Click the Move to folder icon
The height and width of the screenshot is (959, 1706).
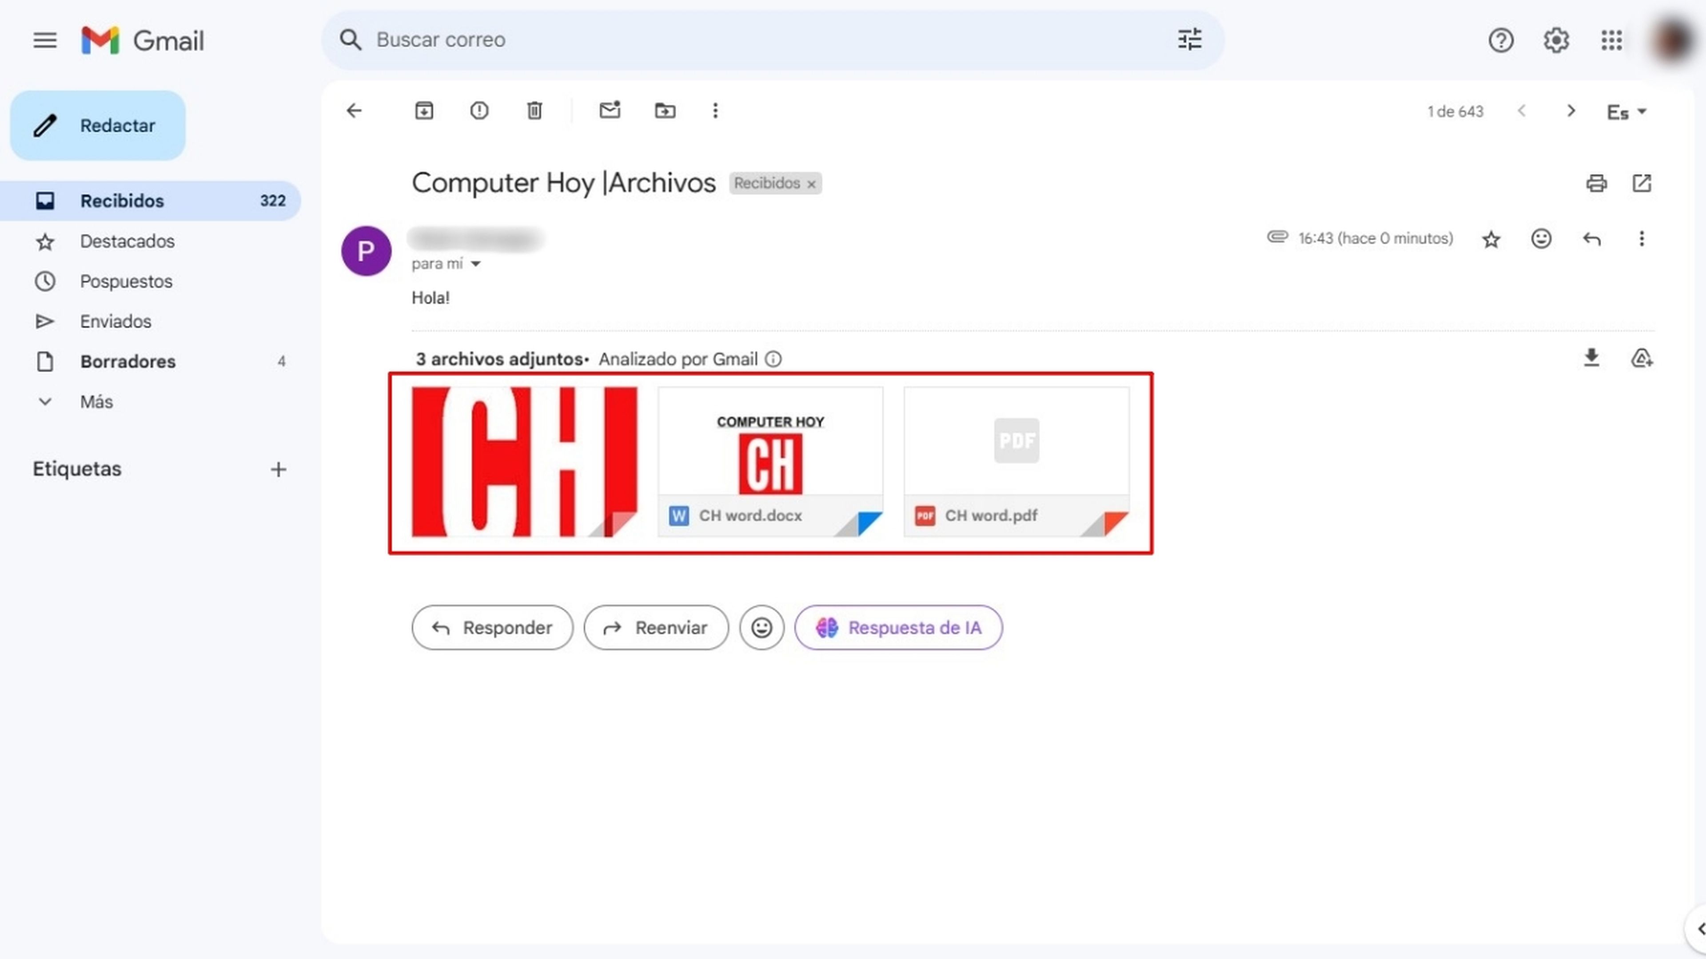[x=665, y=111]
